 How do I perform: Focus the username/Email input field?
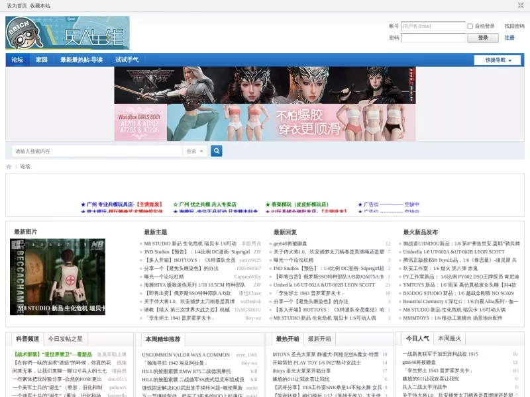point(433,26)
